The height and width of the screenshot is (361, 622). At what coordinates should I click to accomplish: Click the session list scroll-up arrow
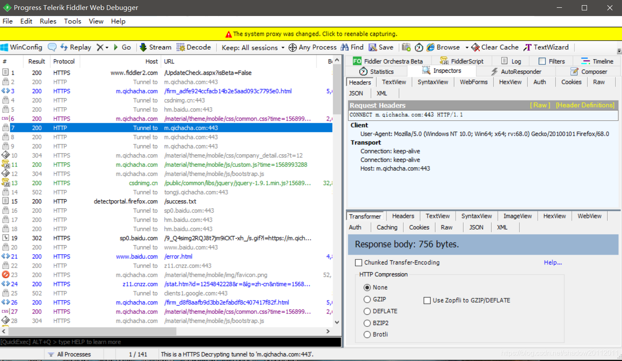[337, 61]
